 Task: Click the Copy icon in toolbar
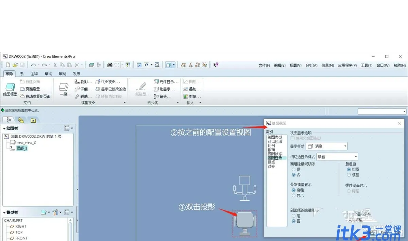(62, 65)
